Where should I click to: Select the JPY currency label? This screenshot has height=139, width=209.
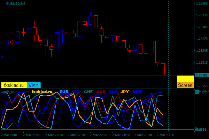coord(125,92)
